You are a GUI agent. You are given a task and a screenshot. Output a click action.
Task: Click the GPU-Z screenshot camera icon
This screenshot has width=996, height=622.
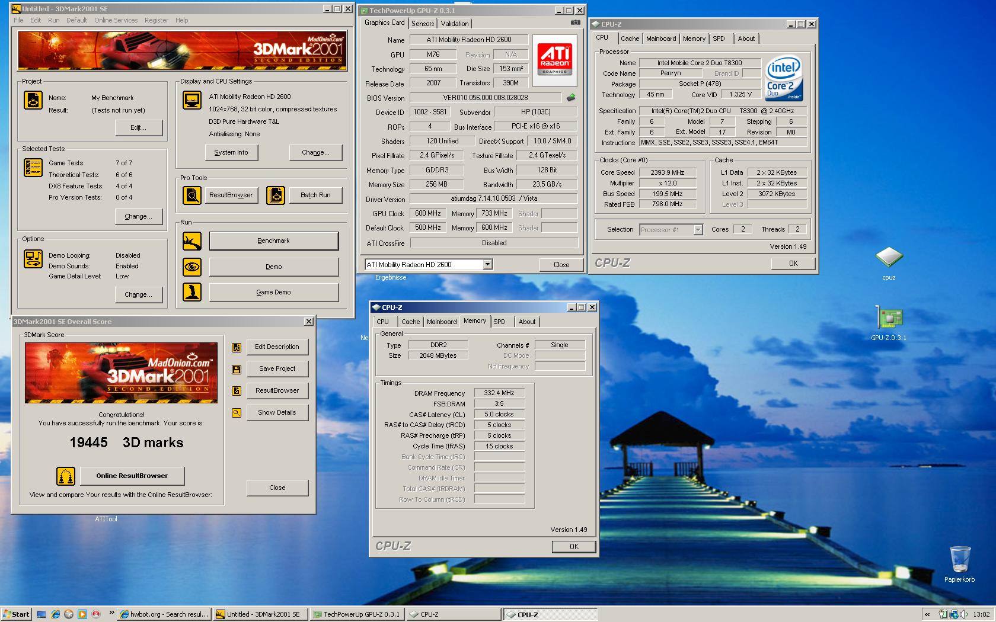coord(575,23)
